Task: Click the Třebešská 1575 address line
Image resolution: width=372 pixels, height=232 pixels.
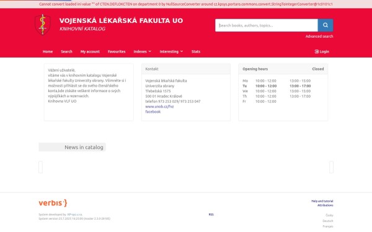Action: (x=158, y=91)
